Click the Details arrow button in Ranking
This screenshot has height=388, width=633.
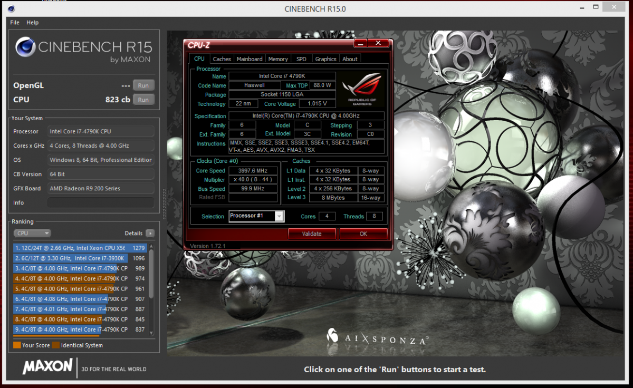[150, 233]
